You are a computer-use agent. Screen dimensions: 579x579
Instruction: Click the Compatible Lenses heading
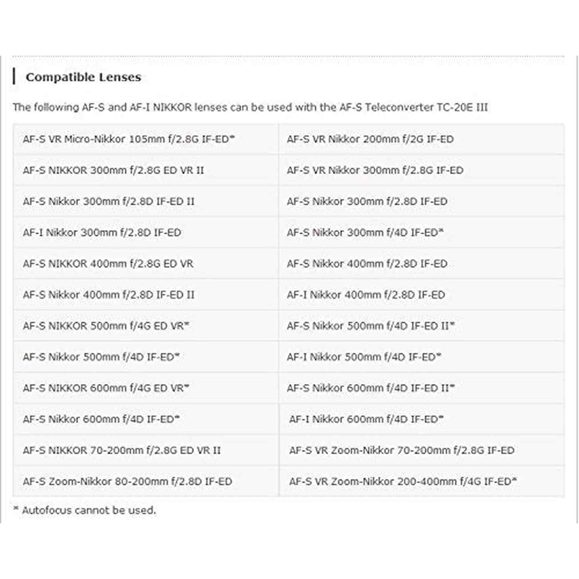[x=83, y=77]
